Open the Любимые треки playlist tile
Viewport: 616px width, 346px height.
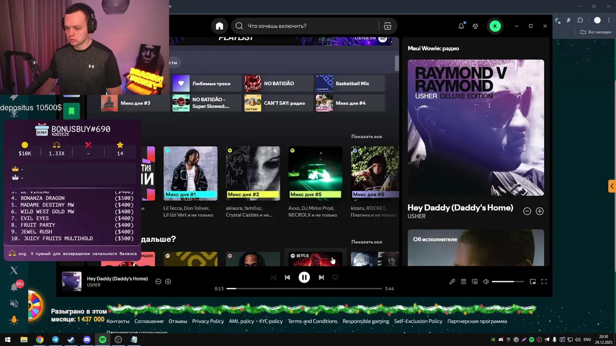[x=207, y=83]
